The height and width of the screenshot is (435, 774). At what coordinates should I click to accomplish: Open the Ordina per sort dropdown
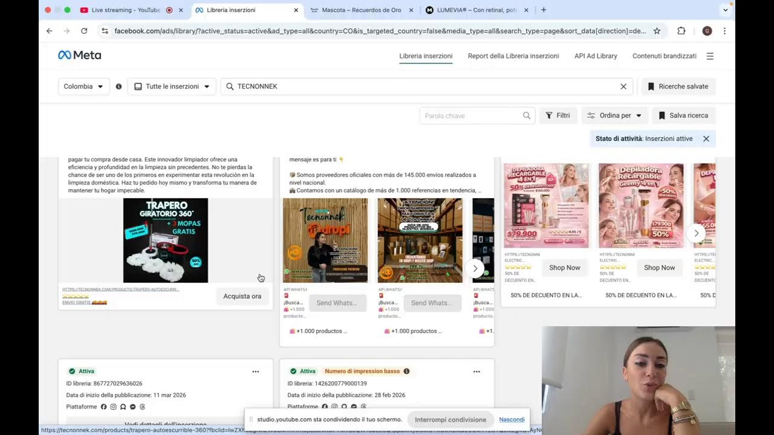(615, 115)
